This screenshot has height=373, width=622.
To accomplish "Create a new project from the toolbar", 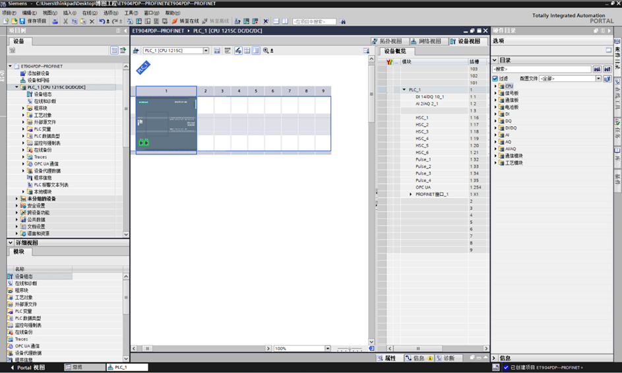I will (x=5, y=21).
